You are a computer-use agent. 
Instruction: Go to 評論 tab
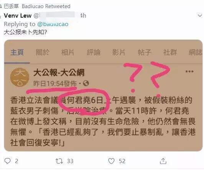(94, 52)
